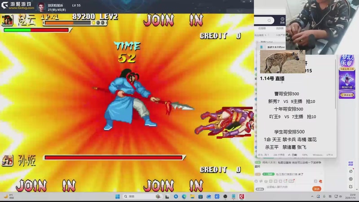Click the moon icon in the right sidebar

(351, 171)
